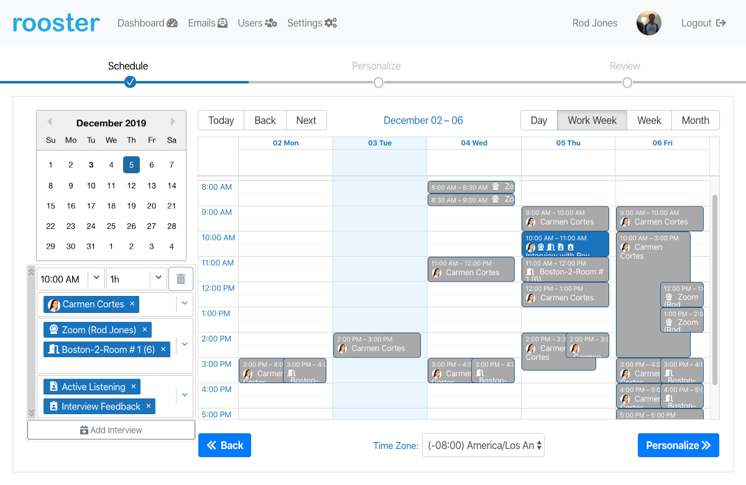
Task: Go to the Review step tab
Action: coord(625,66)
